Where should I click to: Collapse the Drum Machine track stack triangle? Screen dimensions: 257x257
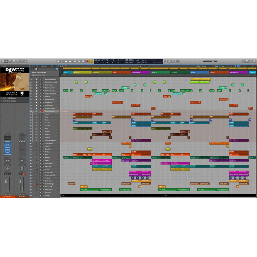click(x=34, y=111)
